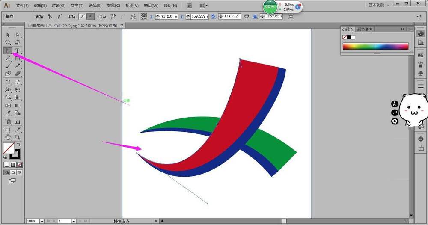The image size is (428, 225).
Task: Choose the Zoom tool
Action: (x=18, y=137)
